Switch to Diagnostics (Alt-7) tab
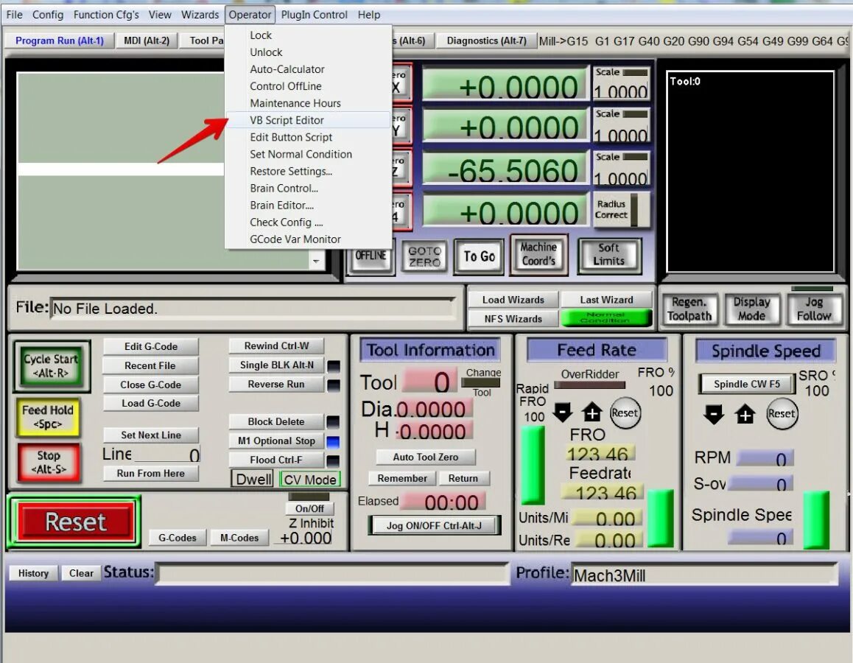 pyautogui.click(x=486, y=41)
